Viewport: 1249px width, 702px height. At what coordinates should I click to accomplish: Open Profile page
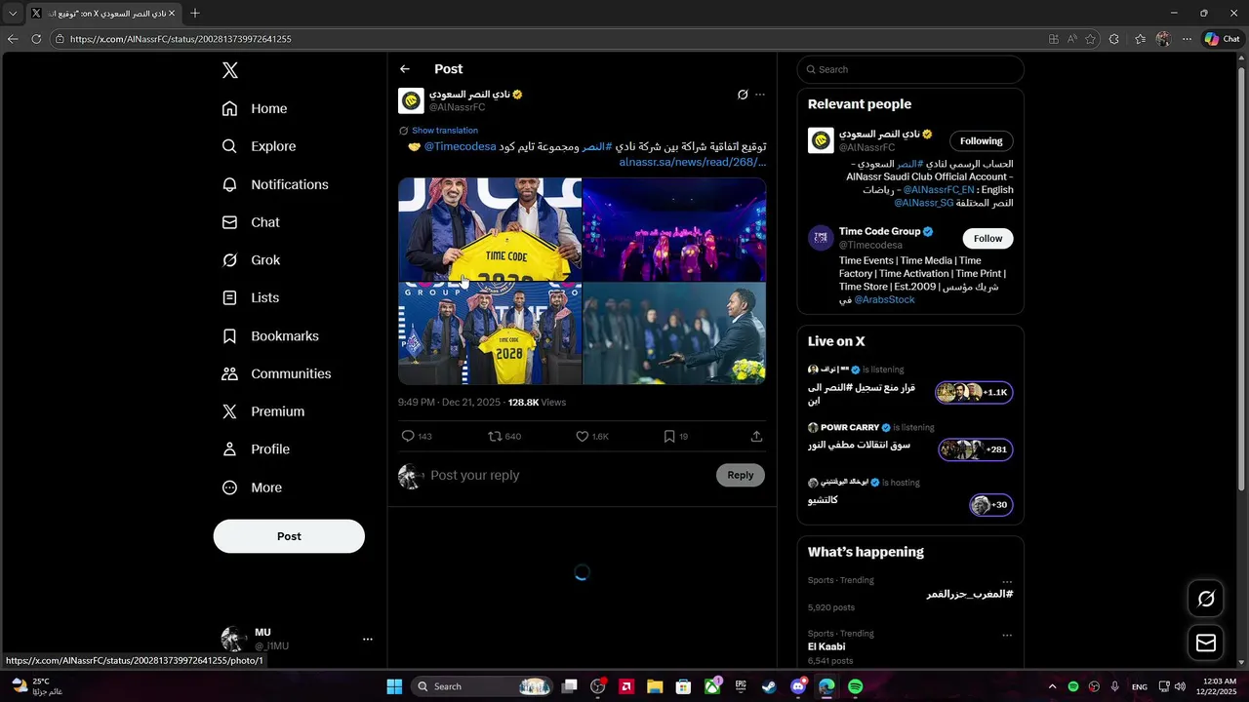256,449
